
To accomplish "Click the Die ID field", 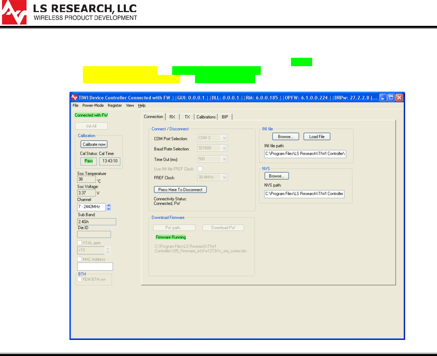I will click(94, 234).
